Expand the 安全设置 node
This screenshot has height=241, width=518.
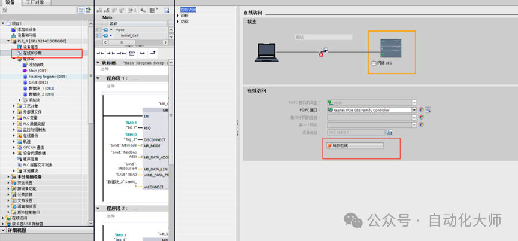click(x=8, y=182)
